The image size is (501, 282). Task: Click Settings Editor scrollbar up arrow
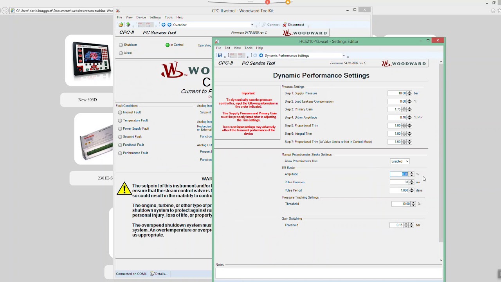(441, 62)
